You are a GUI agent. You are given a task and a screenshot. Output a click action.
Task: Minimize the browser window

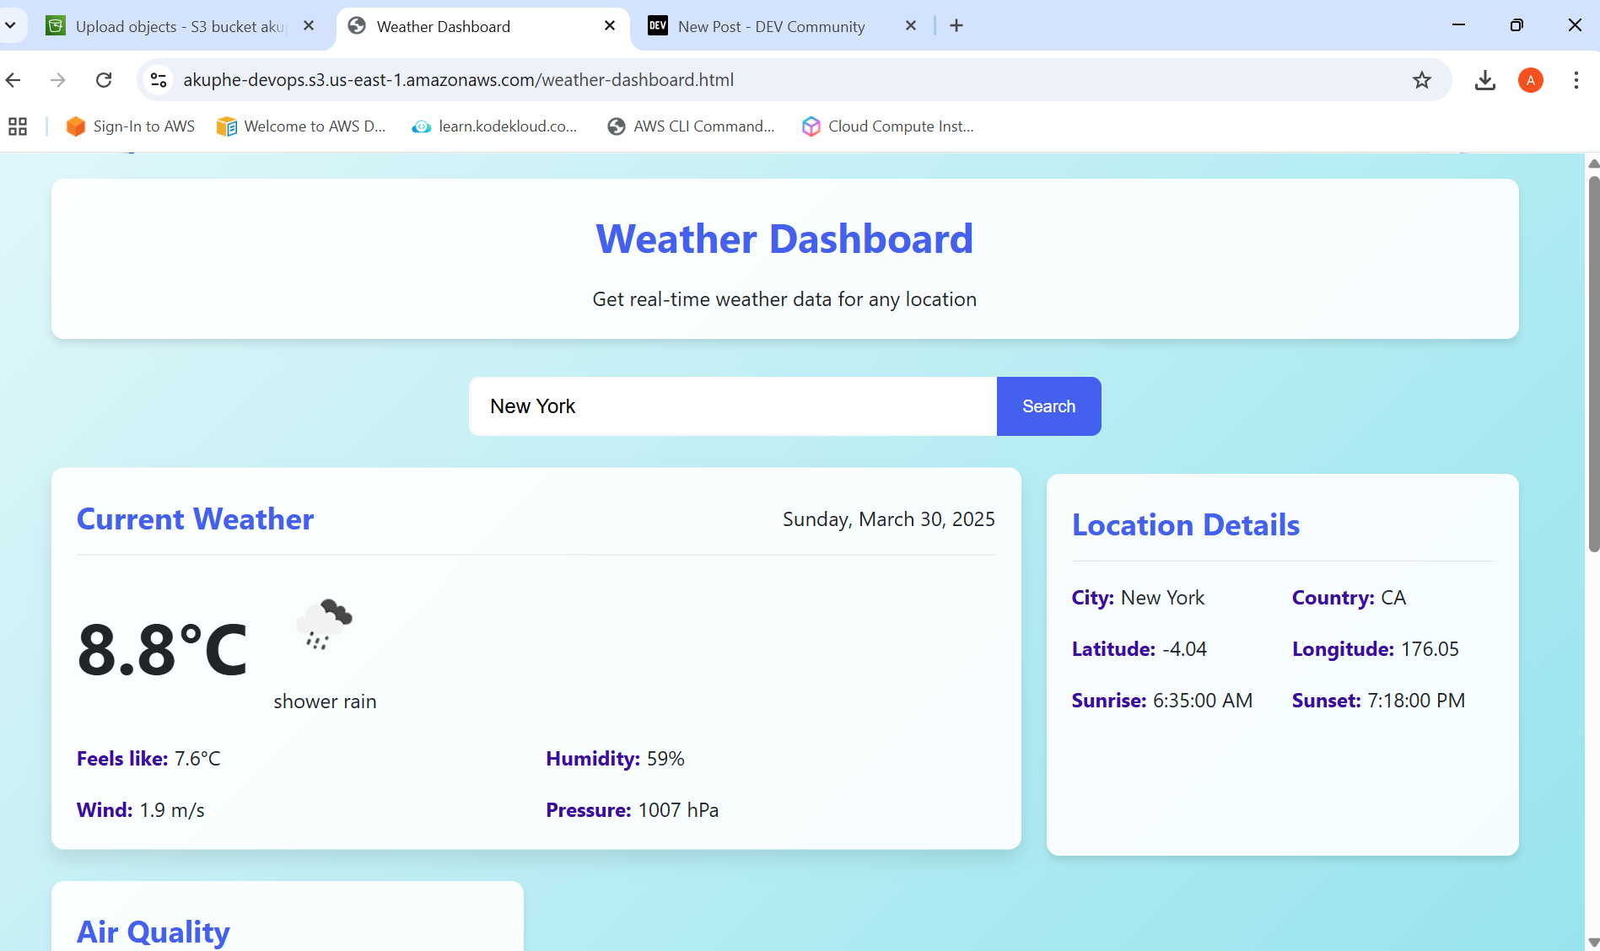pyautogui.click(x=1458, y=25)
